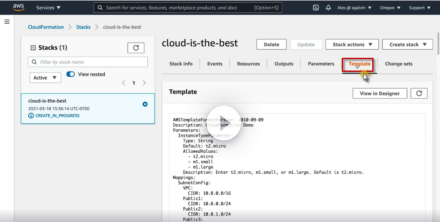Open the Services dropdown menu
Viewport: 440px width, 222px height.
pos(48,8)
